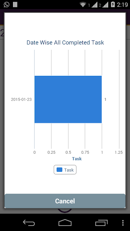Tap the SIM 1 signal strength icon
Viewport: 130px width, 231px height.
pyautogui.click(x=93, y=5)
